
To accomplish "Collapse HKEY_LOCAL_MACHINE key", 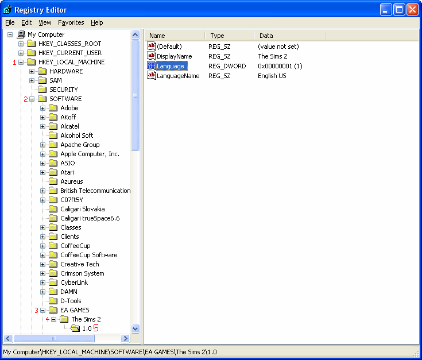I will (x=21, y=62).
